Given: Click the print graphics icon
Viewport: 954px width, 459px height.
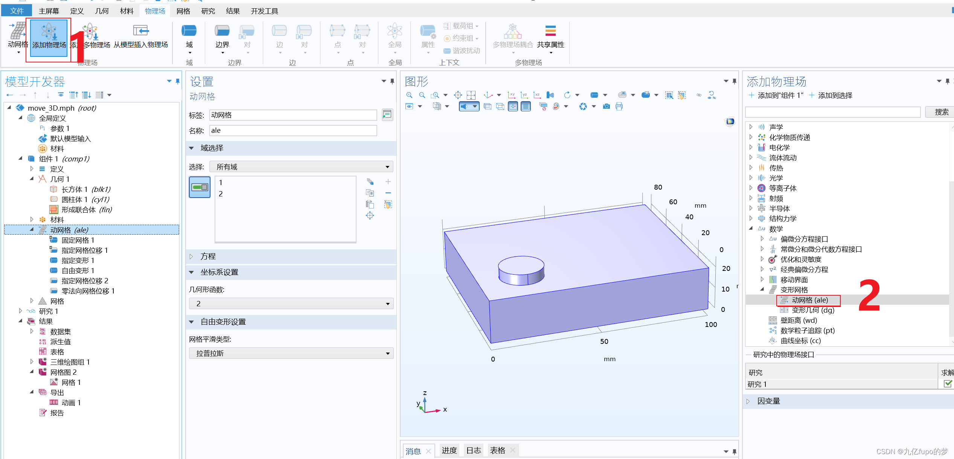Looking at the screenshot, I should 619,106.
